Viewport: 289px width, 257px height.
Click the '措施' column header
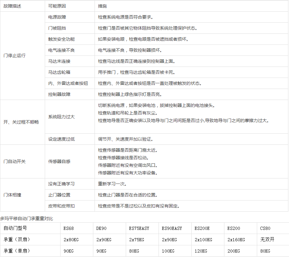tap(102, 6)
